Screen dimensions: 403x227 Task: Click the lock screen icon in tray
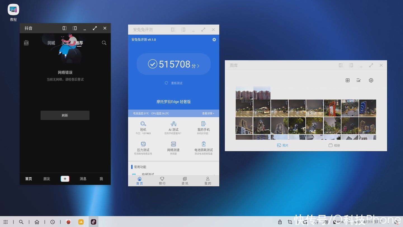coord(280,222)
